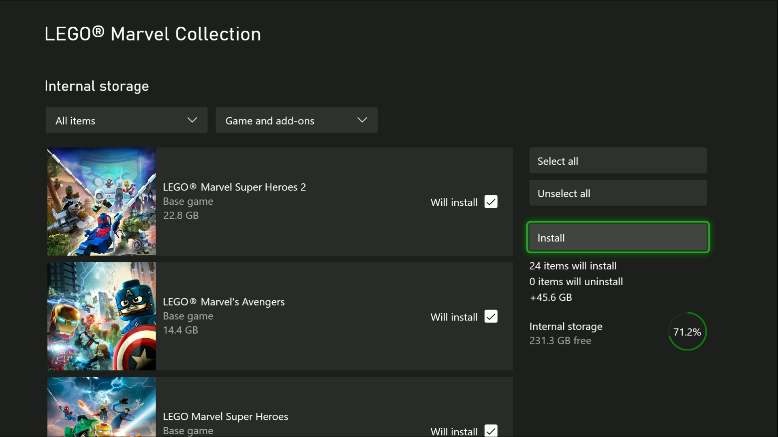Viewport: 778px width, 437px height.
Task: Click the Install button
Action: point(618,238)
